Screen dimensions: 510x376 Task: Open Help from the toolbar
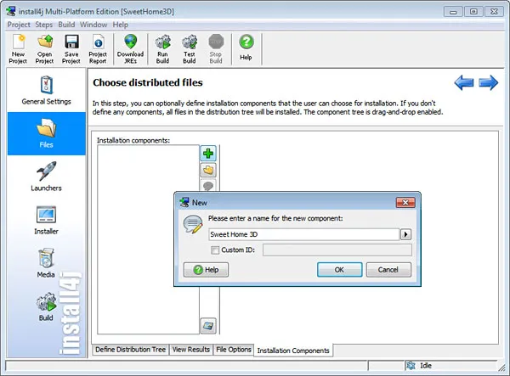pos(246,48)
